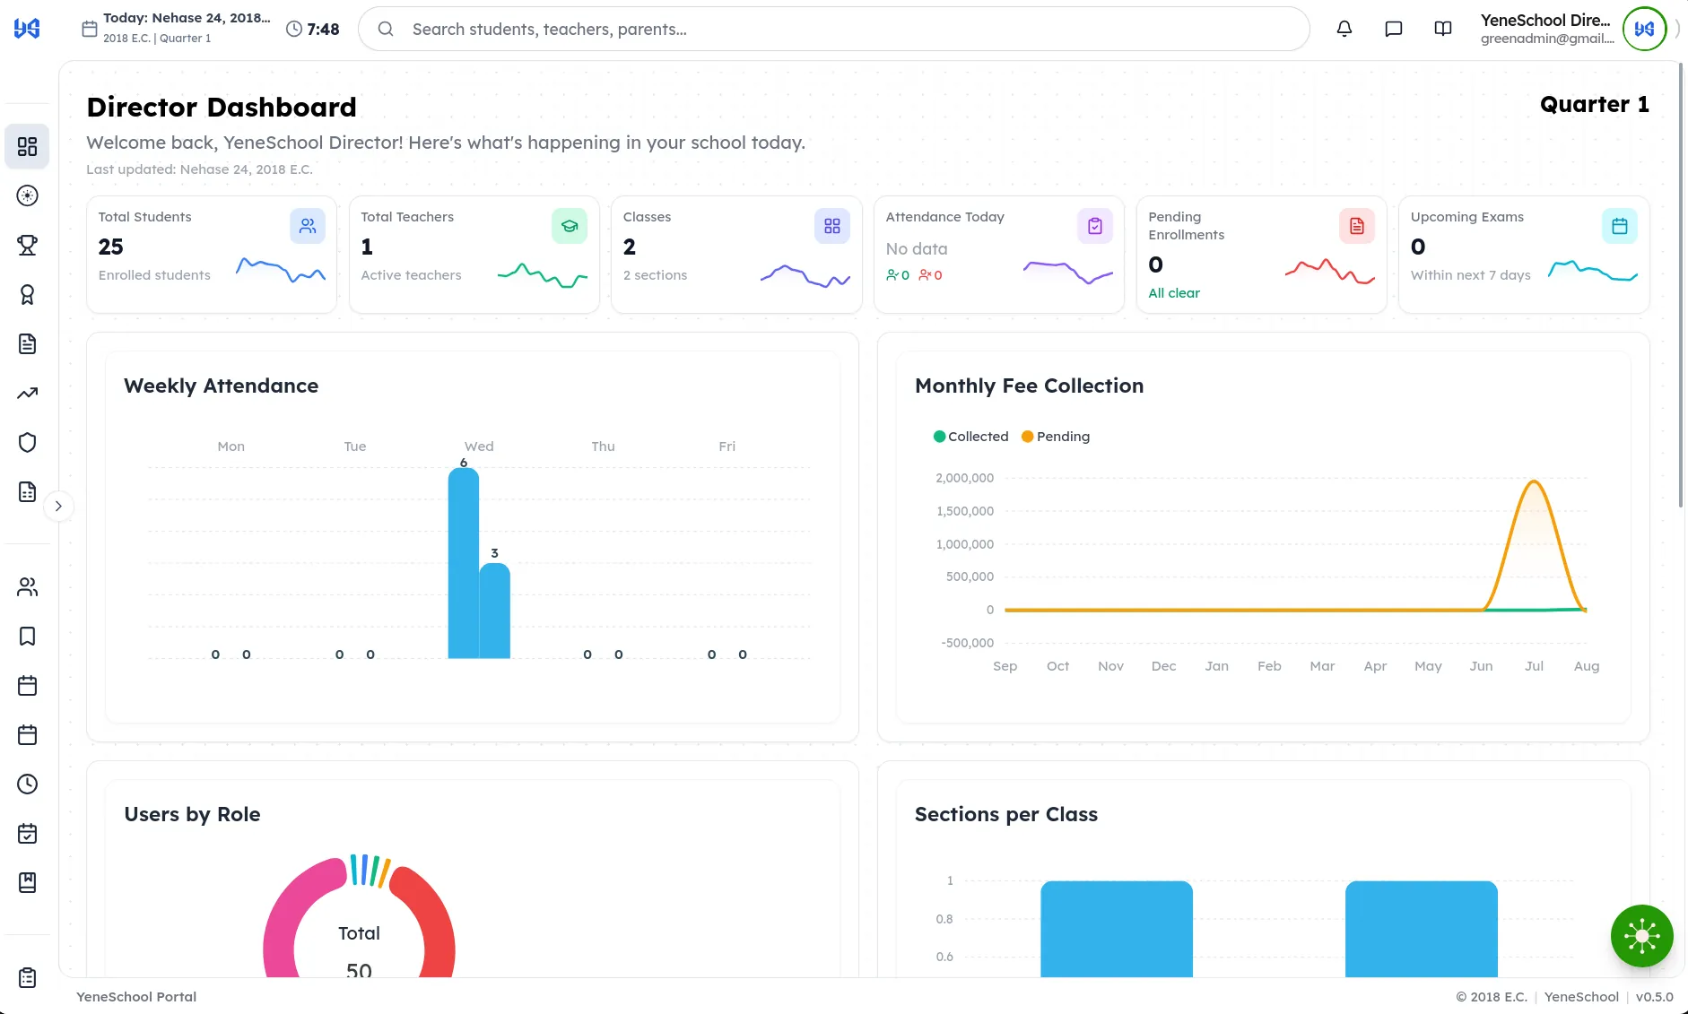Screen dimensions: 1688x1014
Task: Open the spreadsheet file sidebar icon
Action: click(x=27, y=491)
